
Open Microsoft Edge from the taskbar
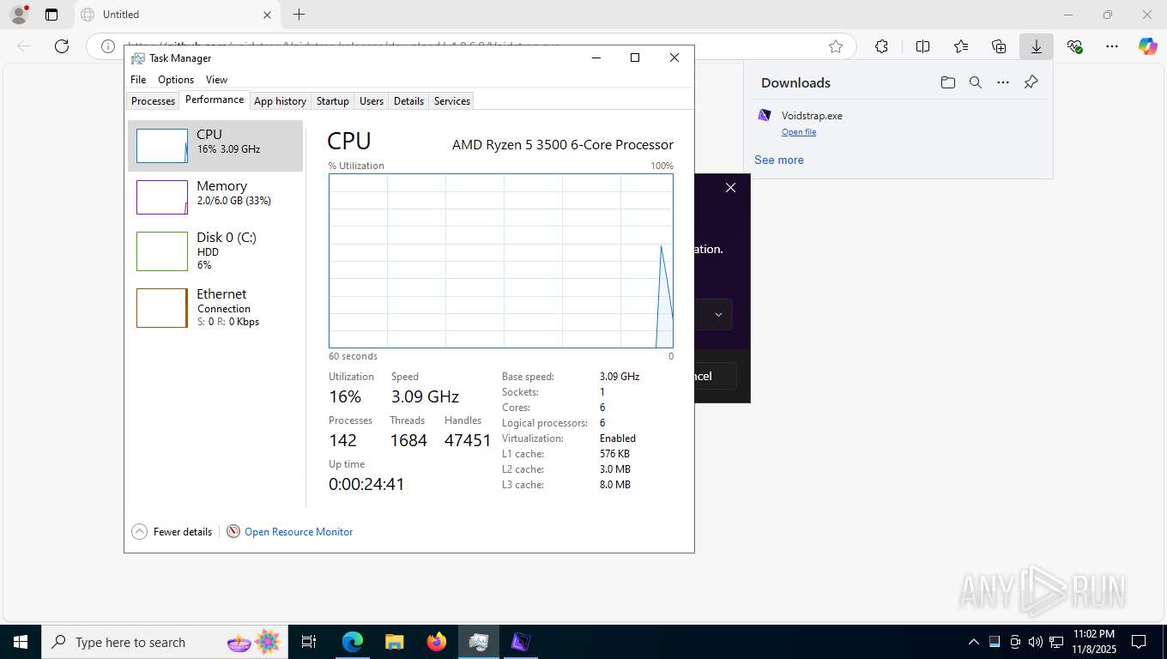(x=353, y=642)
